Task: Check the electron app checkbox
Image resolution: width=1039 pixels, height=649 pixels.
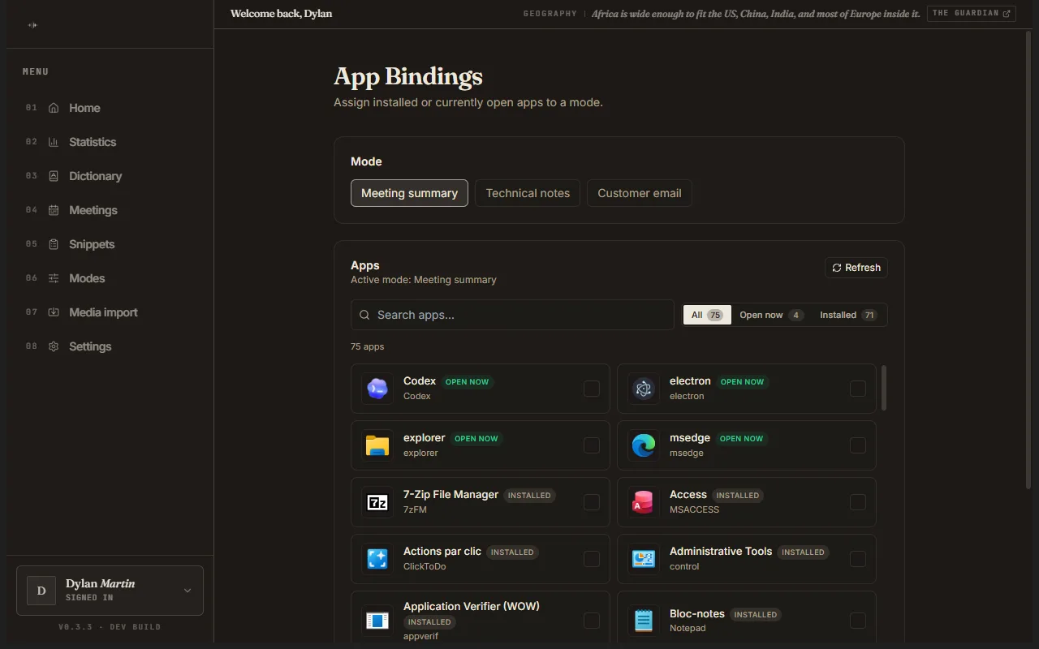Action: point(858,389)
